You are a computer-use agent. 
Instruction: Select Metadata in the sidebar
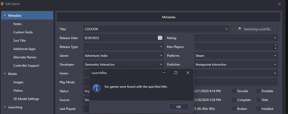coord(27,16)
